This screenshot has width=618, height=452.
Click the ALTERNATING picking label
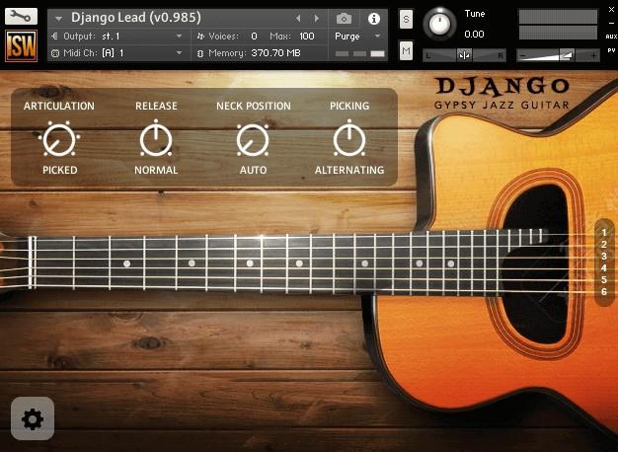[349, 170]
